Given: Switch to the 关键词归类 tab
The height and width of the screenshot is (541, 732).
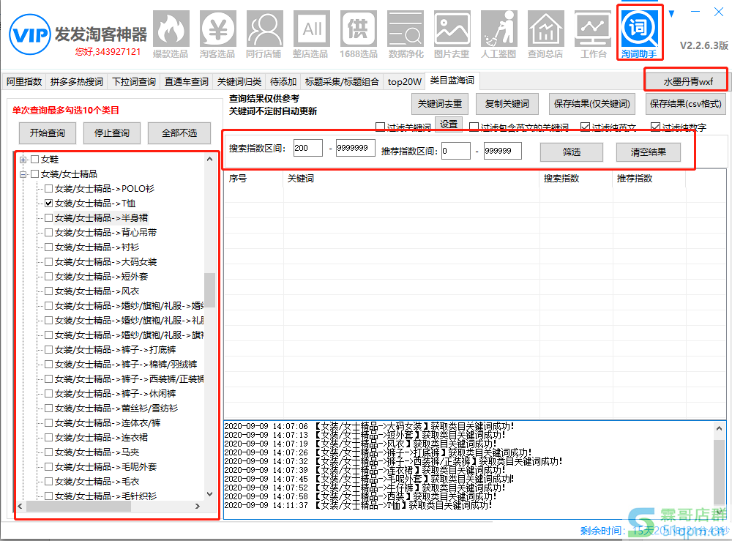Looking at the screenshot, I should (x=239, y=82).
